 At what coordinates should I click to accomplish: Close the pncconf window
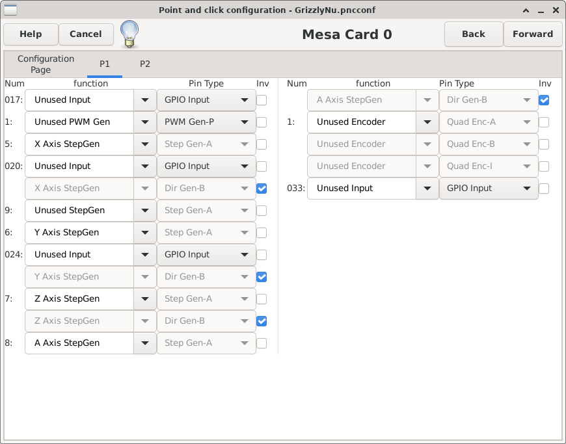pyautogui.click(x=556, y=10)
